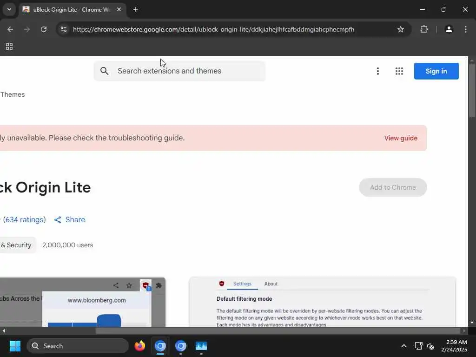This screenshot has height=357, width=476.
Task: Open site information icon in address bar
Action: point(64,29)
